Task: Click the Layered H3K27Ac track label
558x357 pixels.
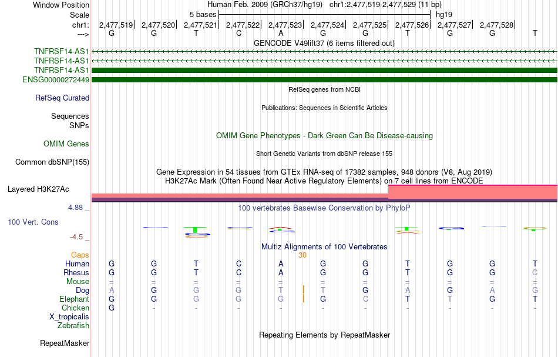Action: tap(38, 189)
